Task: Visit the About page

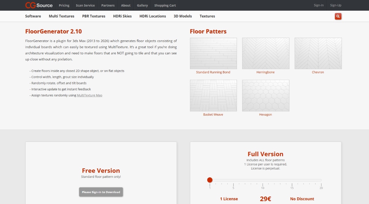Action: 126,5
